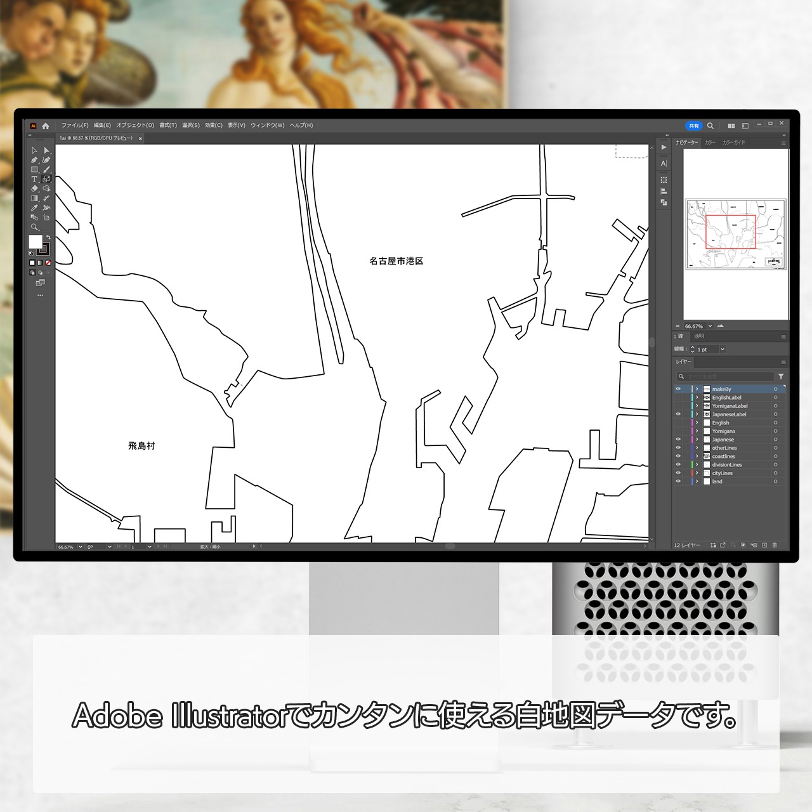Go to the Home screen icon

point(46,126)
